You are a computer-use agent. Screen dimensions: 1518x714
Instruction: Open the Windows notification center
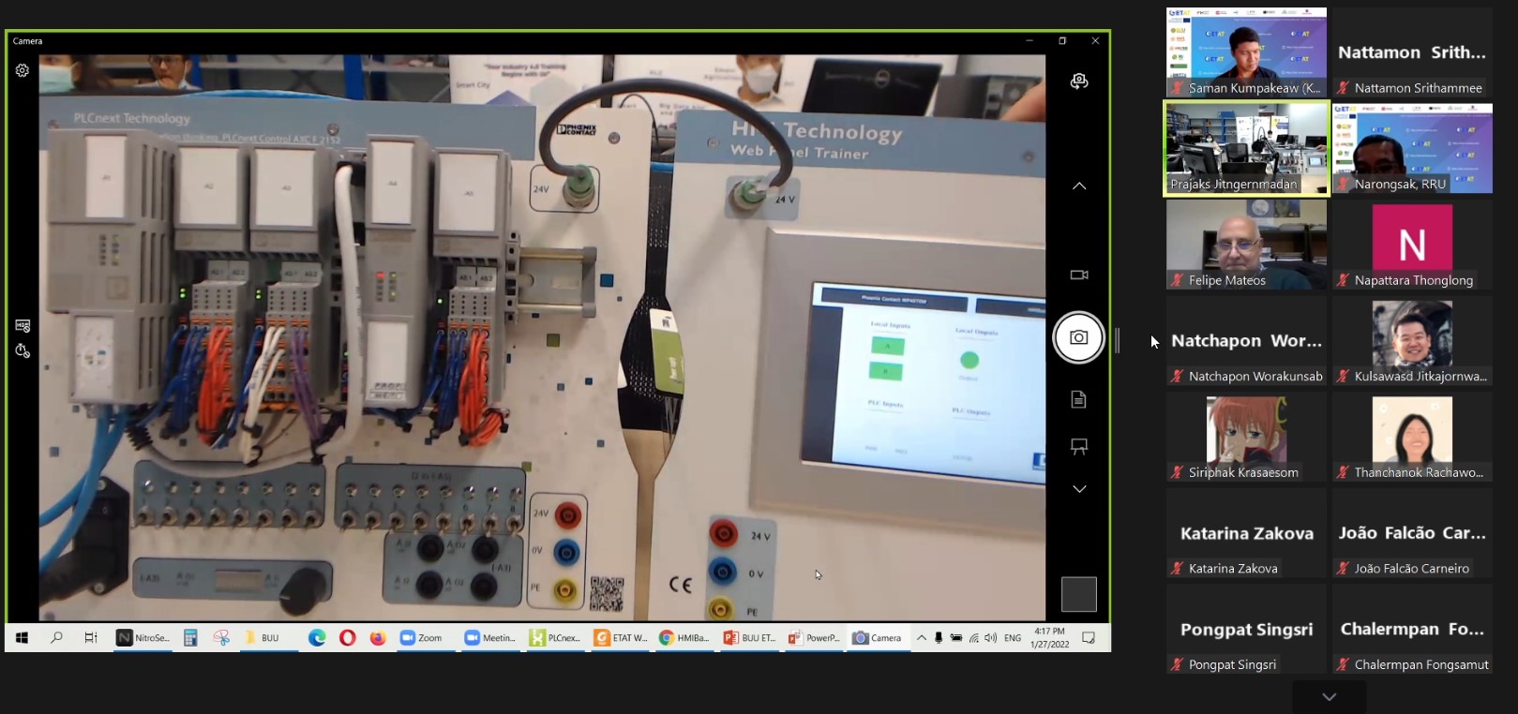tap(1089, 638)
